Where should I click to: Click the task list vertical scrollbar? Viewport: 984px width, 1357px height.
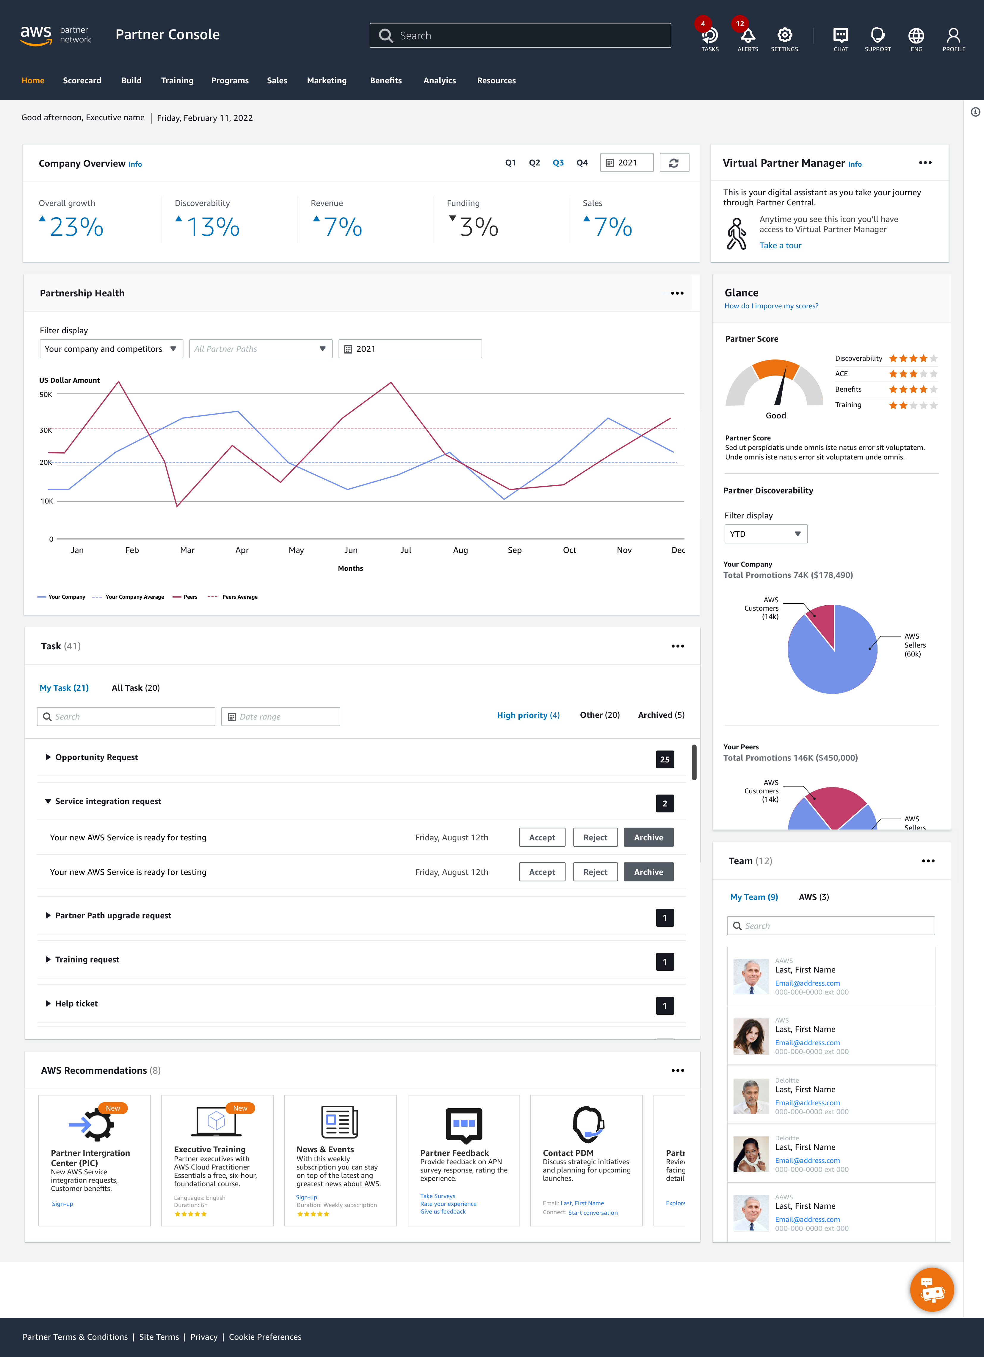[x=694, y=762]
